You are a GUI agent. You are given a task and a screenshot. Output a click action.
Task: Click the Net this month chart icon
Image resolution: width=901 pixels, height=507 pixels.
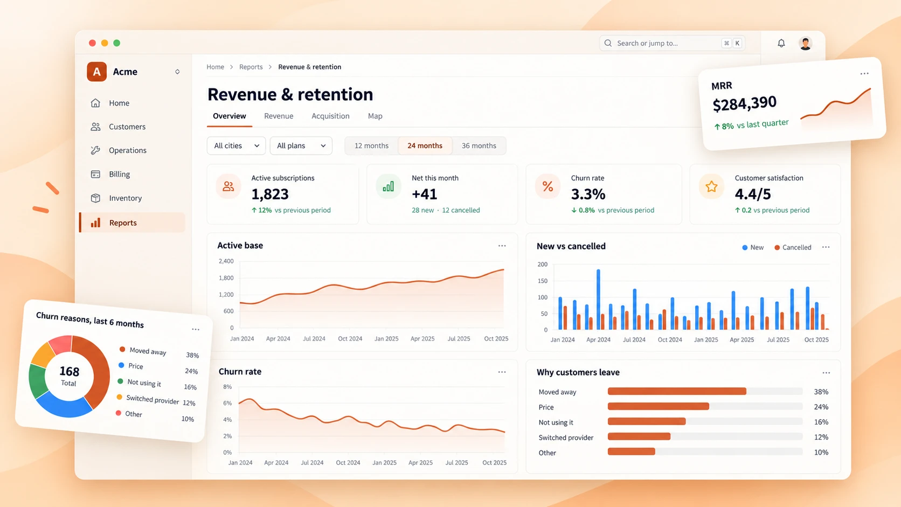coord(388,186)
